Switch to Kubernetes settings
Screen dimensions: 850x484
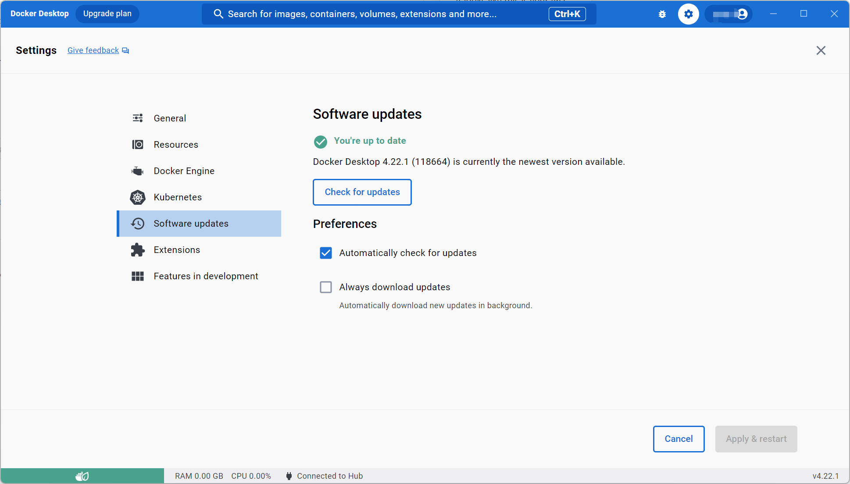coord(199,197)
